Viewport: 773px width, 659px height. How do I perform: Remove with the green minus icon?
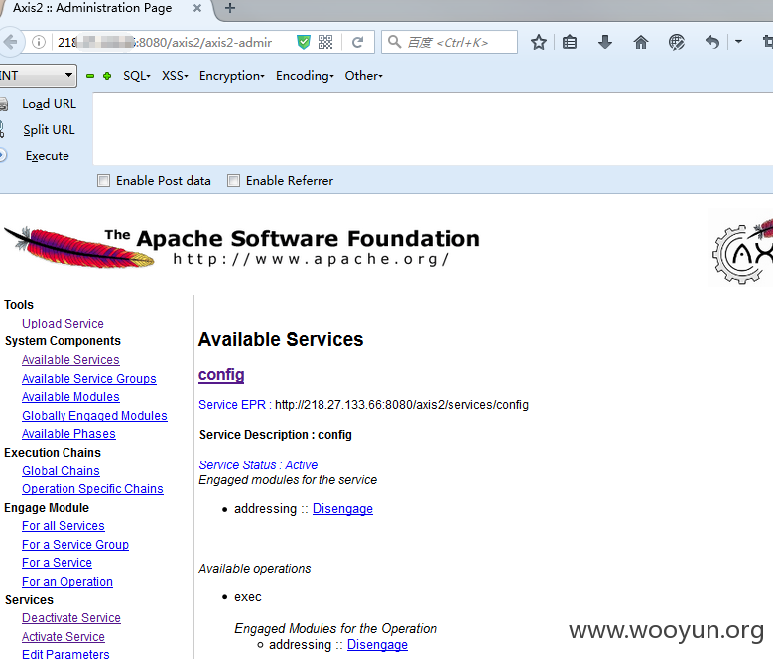coord(90,76)
